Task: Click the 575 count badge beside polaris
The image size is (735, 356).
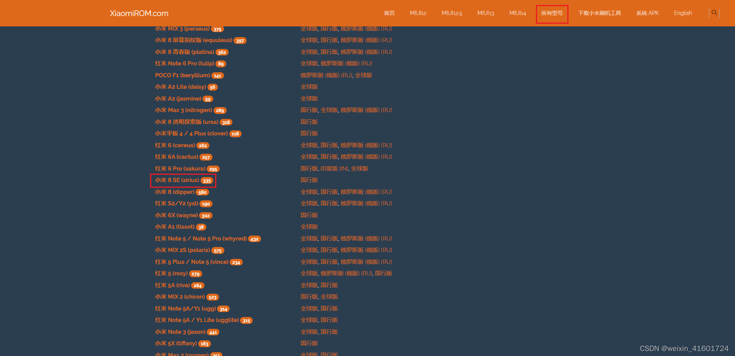Action: pyautogui.click(x=218, y=251)
